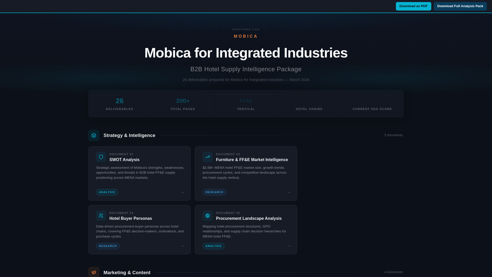Viewport: 492px width, 277px height.
Task: Click 'B2B Hotel Supply Intelligence Package' subtitle
Action: (x=246, y=69)
